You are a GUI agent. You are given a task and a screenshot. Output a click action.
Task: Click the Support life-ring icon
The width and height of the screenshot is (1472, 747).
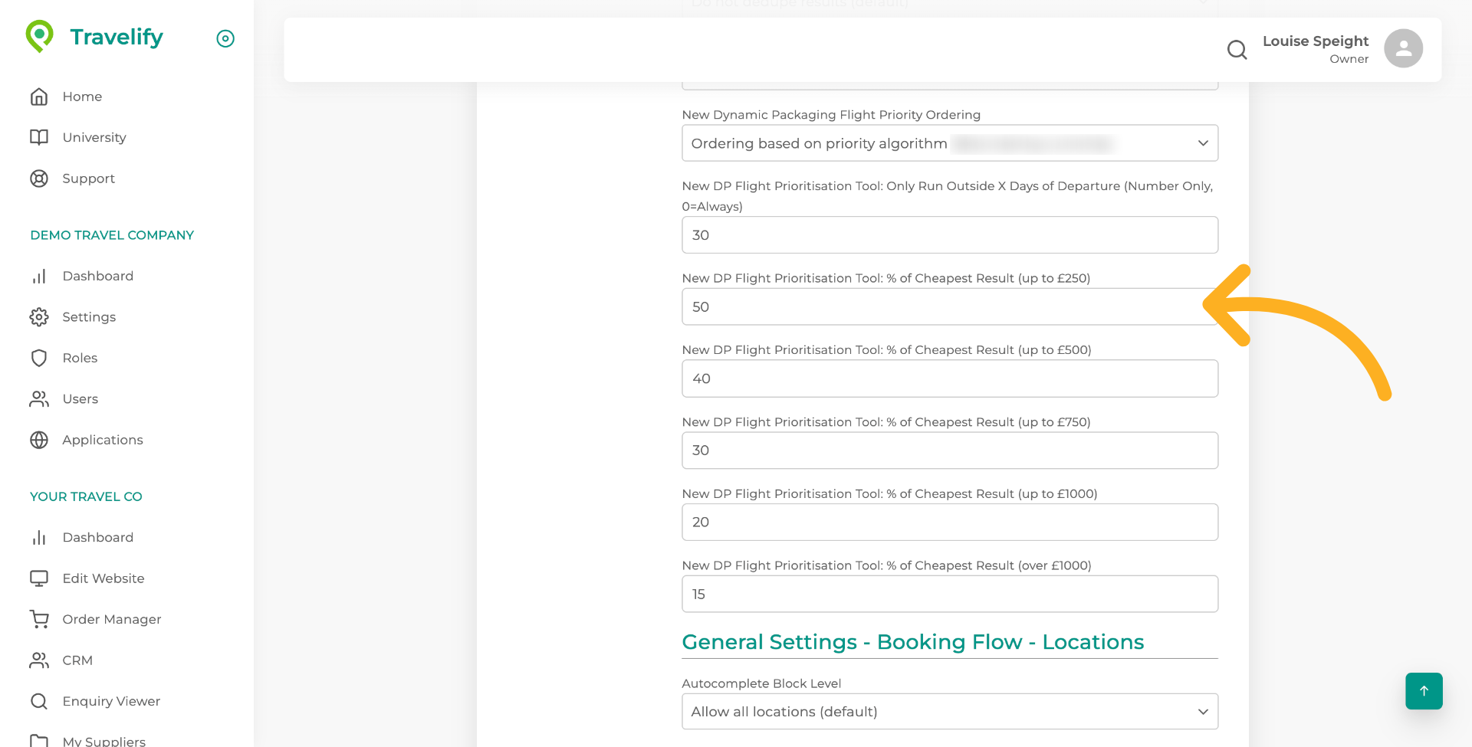click(x=39, y=179)
